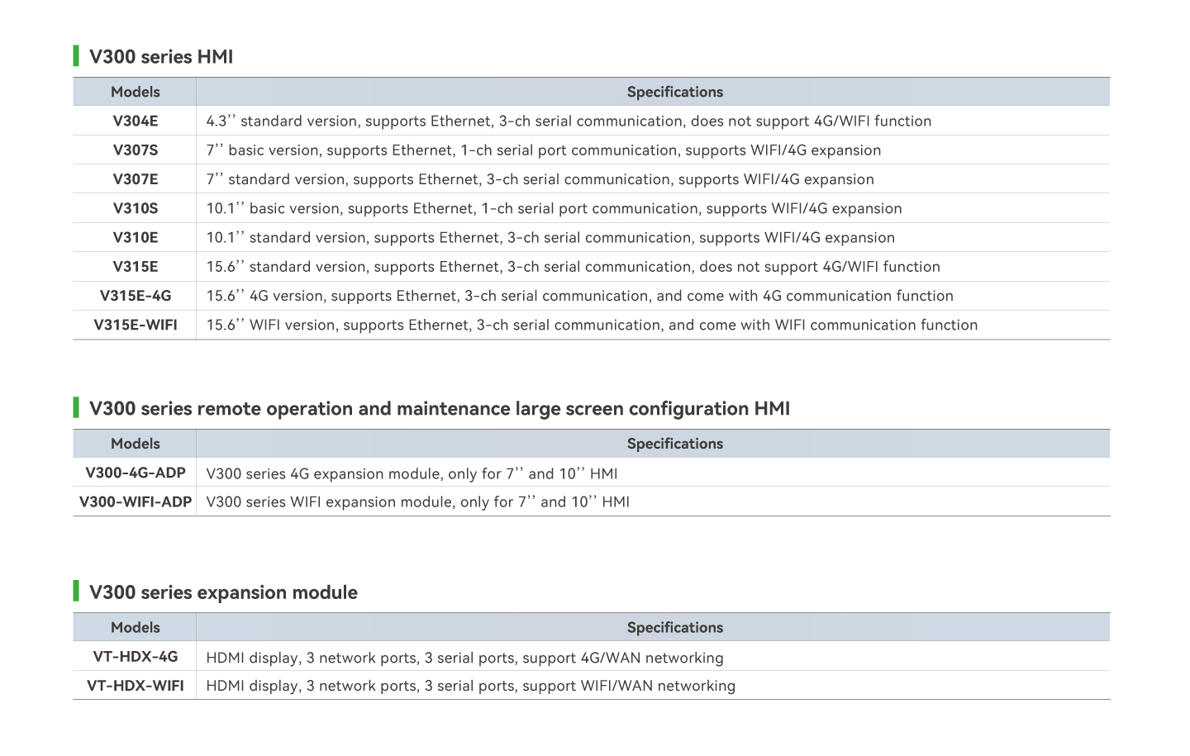The height and width of the screenshot is (756, 1190).
Task: Click the WIFI expansion module description
Action: 417,502
